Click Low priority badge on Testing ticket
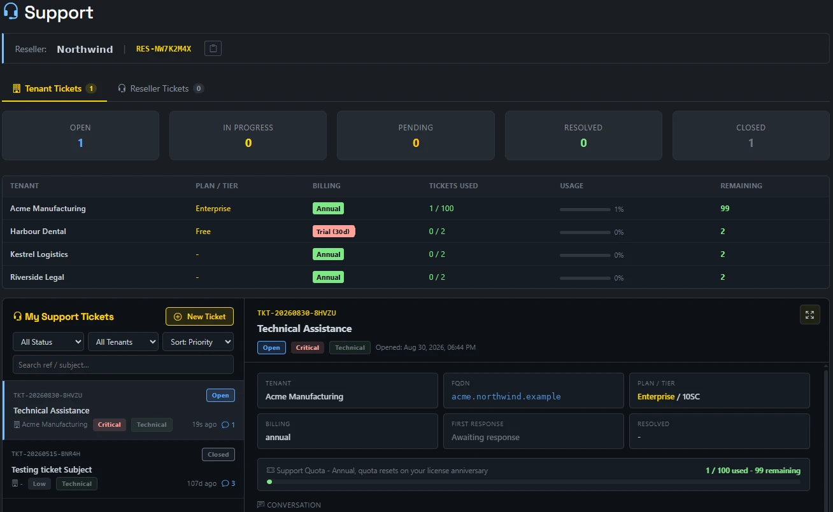The width and height of the screenshot is (833, 512). click(x=39, y=484)
